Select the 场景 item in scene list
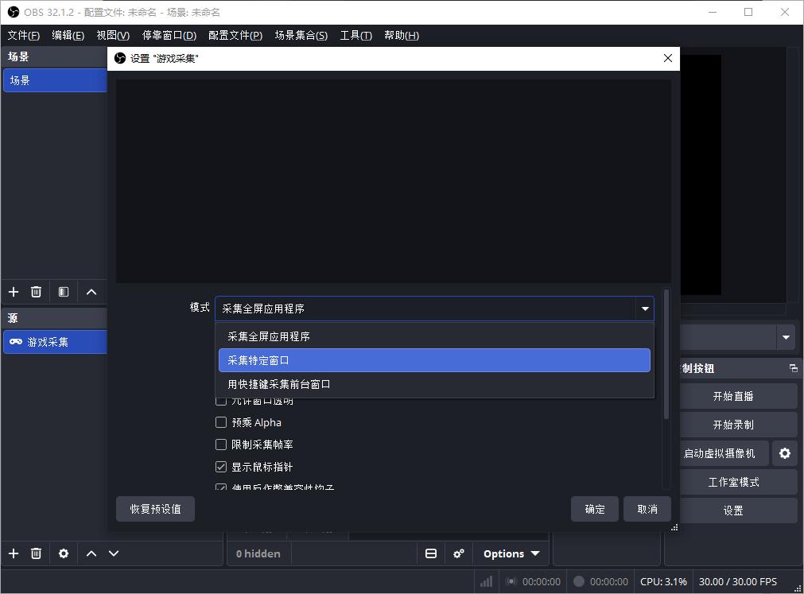804x594 pixels. (56, 80)
